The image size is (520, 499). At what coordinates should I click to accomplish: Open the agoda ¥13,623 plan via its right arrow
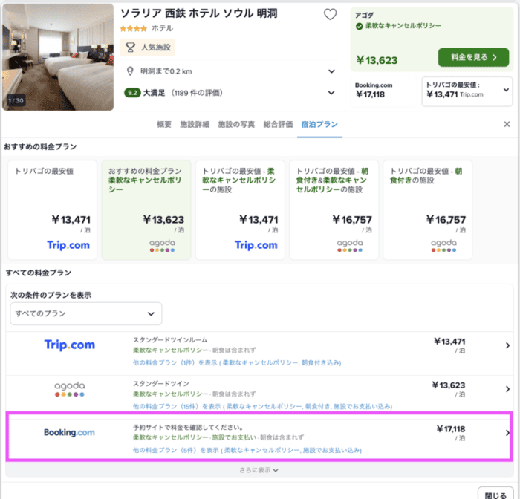[x=507, y=389]
